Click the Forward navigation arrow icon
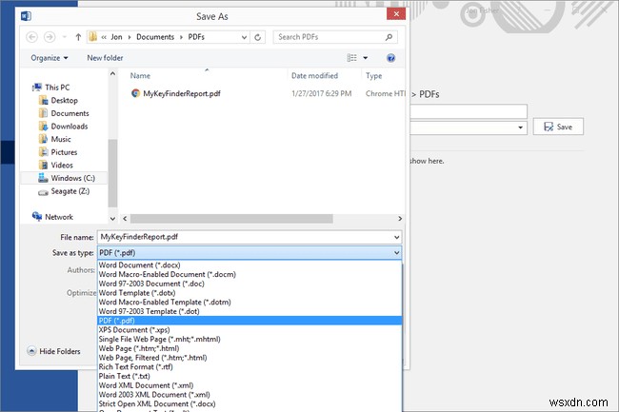Screen dimensions: 619x412 click(x=50, y=37)
